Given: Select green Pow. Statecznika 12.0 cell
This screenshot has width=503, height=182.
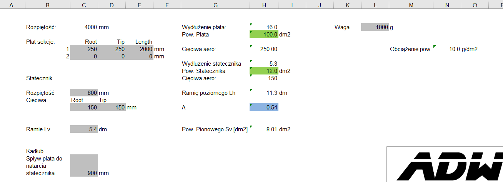Looking at the screenshot, I should pyautogui.click(x=264, y=71).
